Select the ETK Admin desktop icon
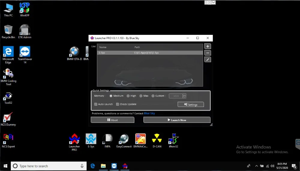Screen dimensions: 300x171 pos(25,32)
